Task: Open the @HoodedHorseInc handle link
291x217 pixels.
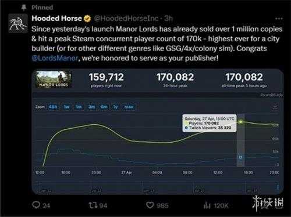Action: (126, 19)
